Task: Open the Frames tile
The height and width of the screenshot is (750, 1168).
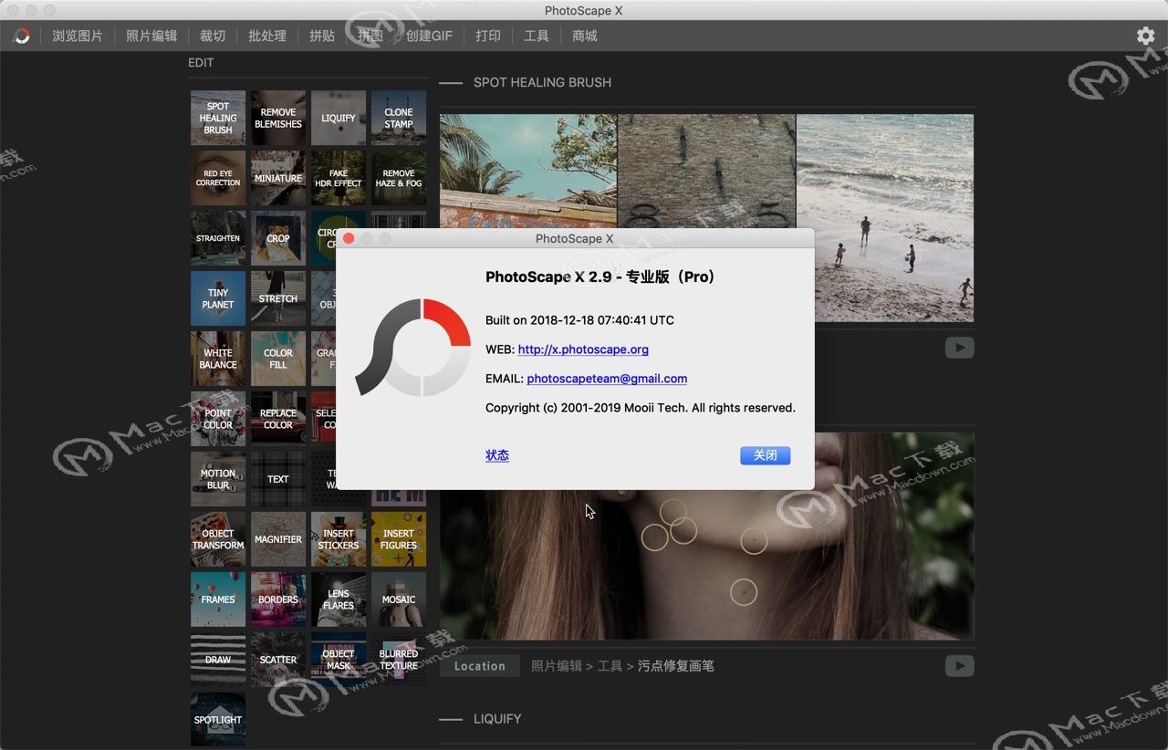Action: click(x=218, y=599)
